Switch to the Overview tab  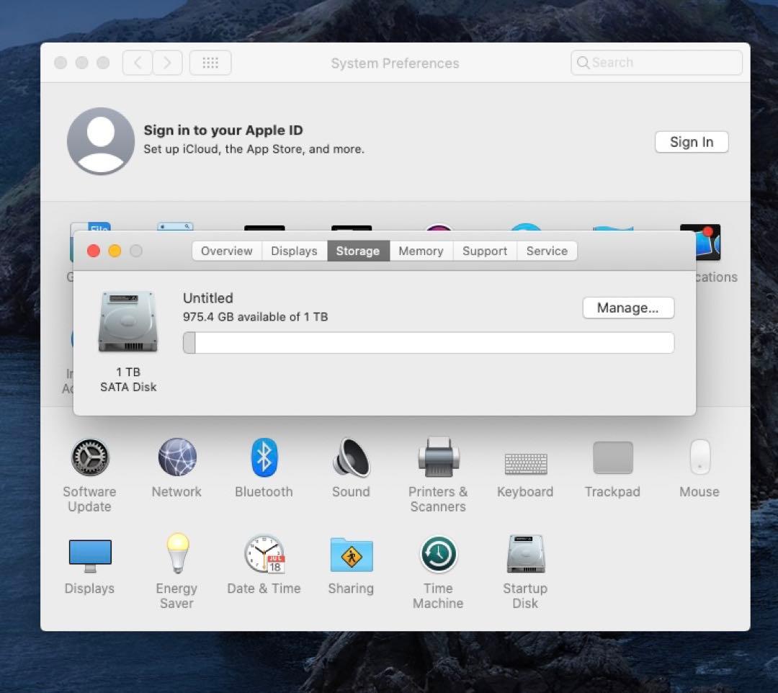(226, 251)
